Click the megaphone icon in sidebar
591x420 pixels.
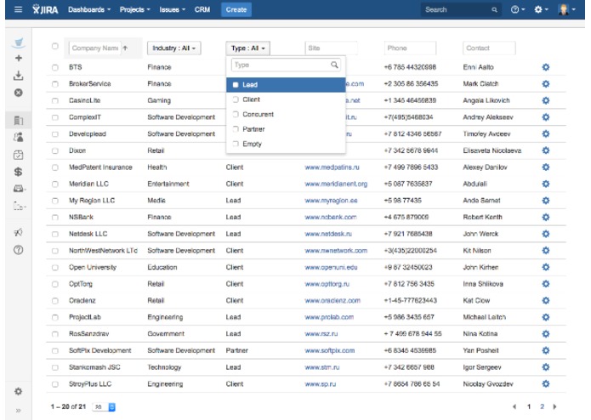[x=18, y=232]
